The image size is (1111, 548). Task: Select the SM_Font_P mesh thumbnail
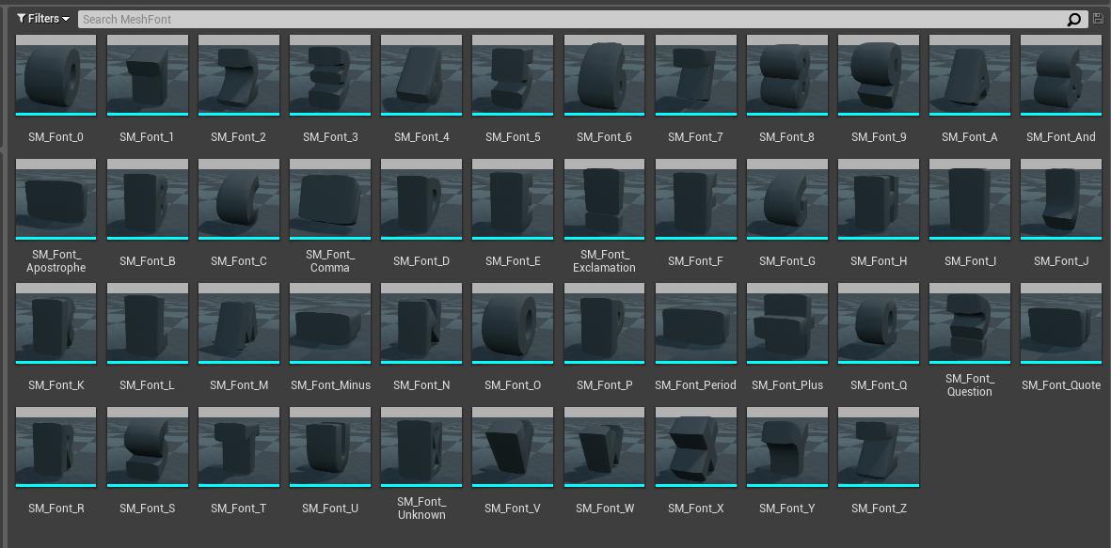[x=604, y=323]
